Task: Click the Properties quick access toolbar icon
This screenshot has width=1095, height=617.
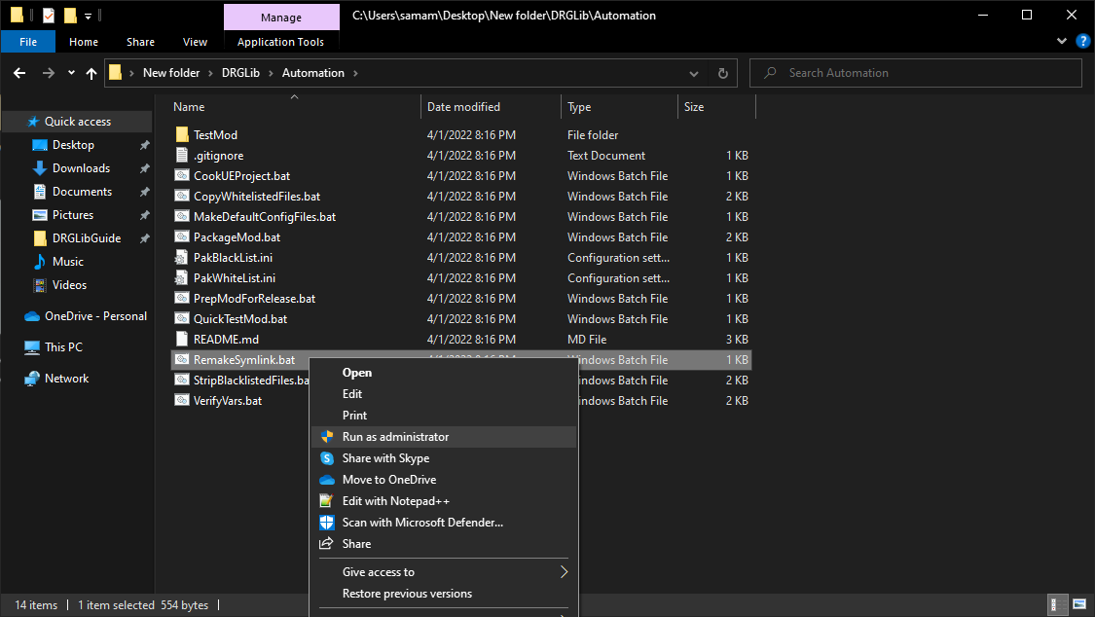Action: (x=49, y=15)
